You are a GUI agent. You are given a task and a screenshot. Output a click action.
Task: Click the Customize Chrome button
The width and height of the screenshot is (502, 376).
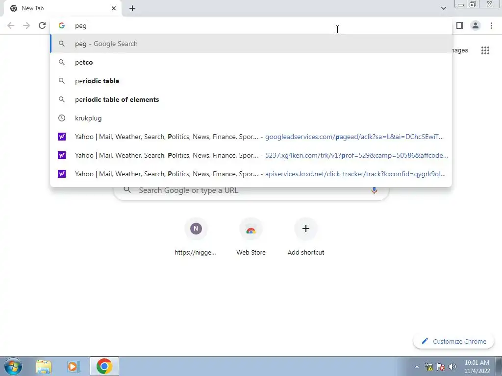[x=454, y=341]
